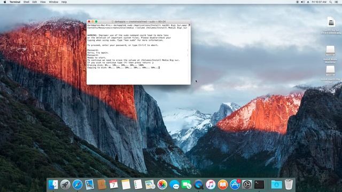The height and width of the screenshot is (192, 342).
Task: Open the Terminal application menu
Action: [15, 2]
